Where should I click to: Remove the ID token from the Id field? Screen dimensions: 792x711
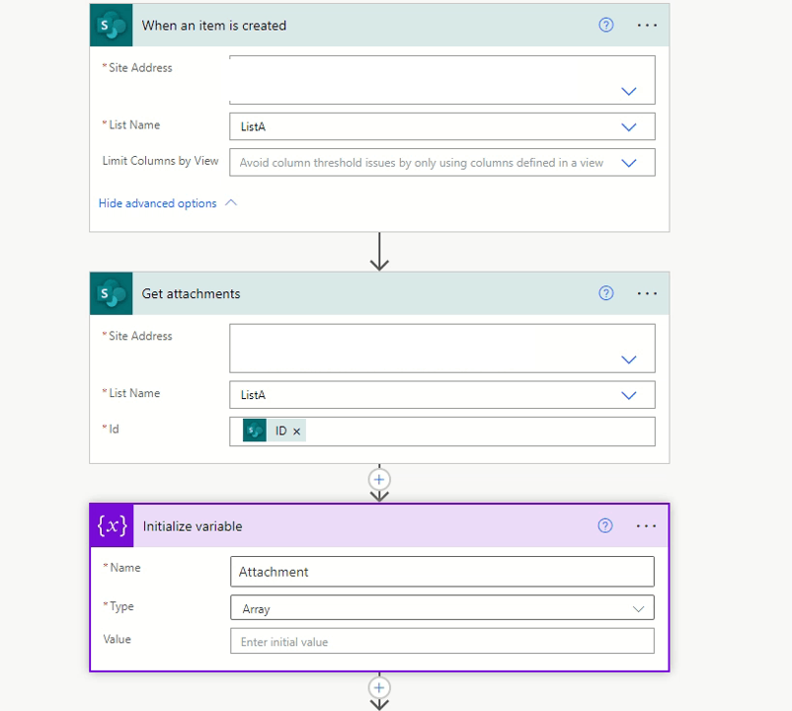pos(296,431)
